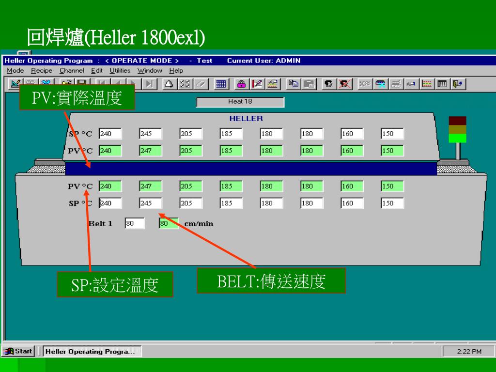The height and width of the screenshot is (372, 496).
Task: Click the Windows Start button
Action: pyautogui.click(x=18, y=351)
